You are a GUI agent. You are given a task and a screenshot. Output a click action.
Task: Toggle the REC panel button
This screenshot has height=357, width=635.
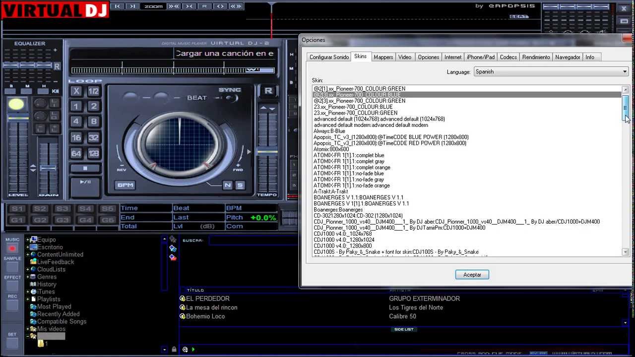(x=12, y=305)
